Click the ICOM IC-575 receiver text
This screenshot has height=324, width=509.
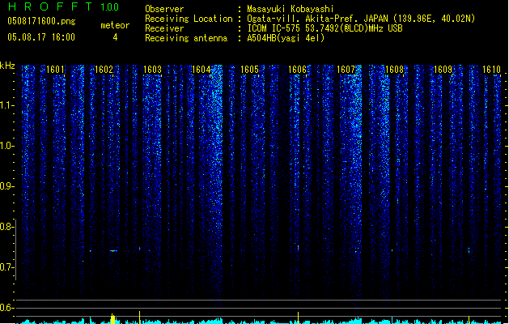coord(325,28)
